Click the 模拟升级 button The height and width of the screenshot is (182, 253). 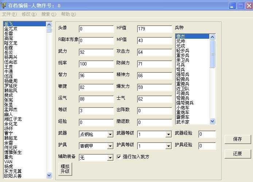(65, 169)
